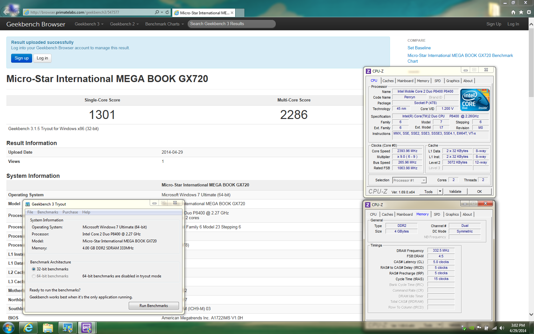Image resolution: width=534 pixels, height=334 pixels.
Task: Click Geekbench 3 Tryout title bar icon
Action: [x=28, y=204]
